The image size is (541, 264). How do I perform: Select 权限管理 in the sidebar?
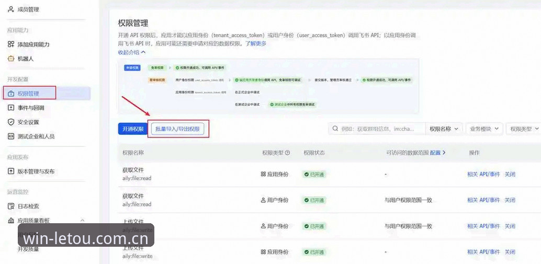click(47, 94)
